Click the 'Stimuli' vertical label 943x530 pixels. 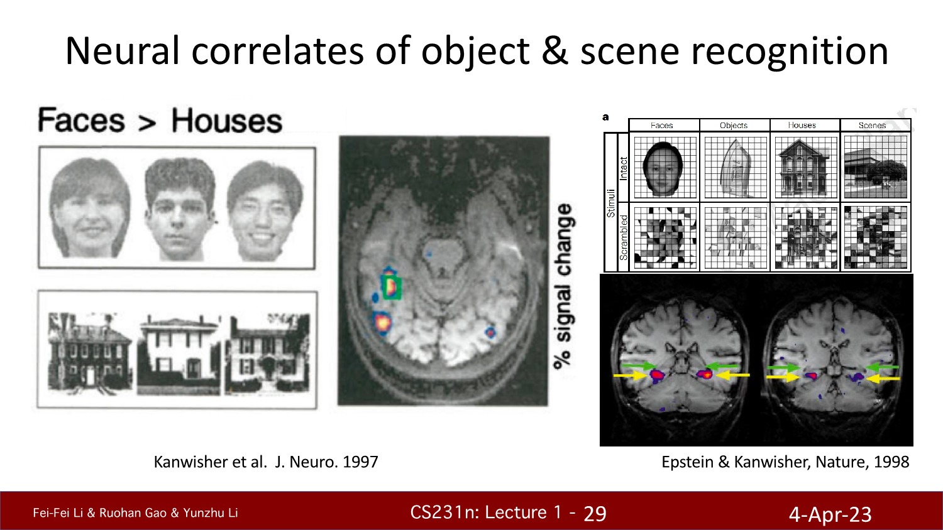coord(610,203)
